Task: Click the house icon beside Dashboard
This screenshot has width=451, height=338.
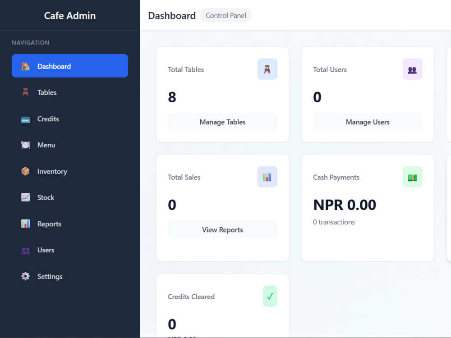Action: pos(25,66)
